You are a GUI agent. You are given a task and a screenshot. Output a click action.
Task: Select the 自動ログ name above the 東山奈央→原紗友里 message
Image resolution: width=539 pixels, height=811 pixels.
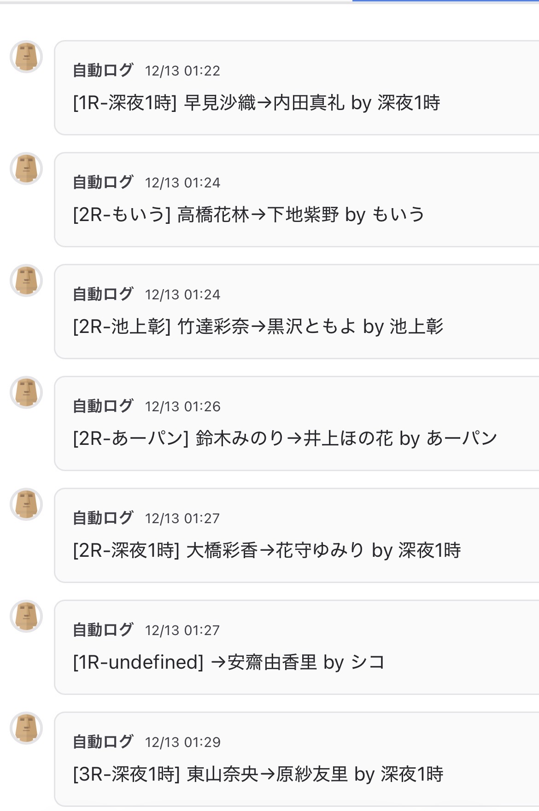103,742
